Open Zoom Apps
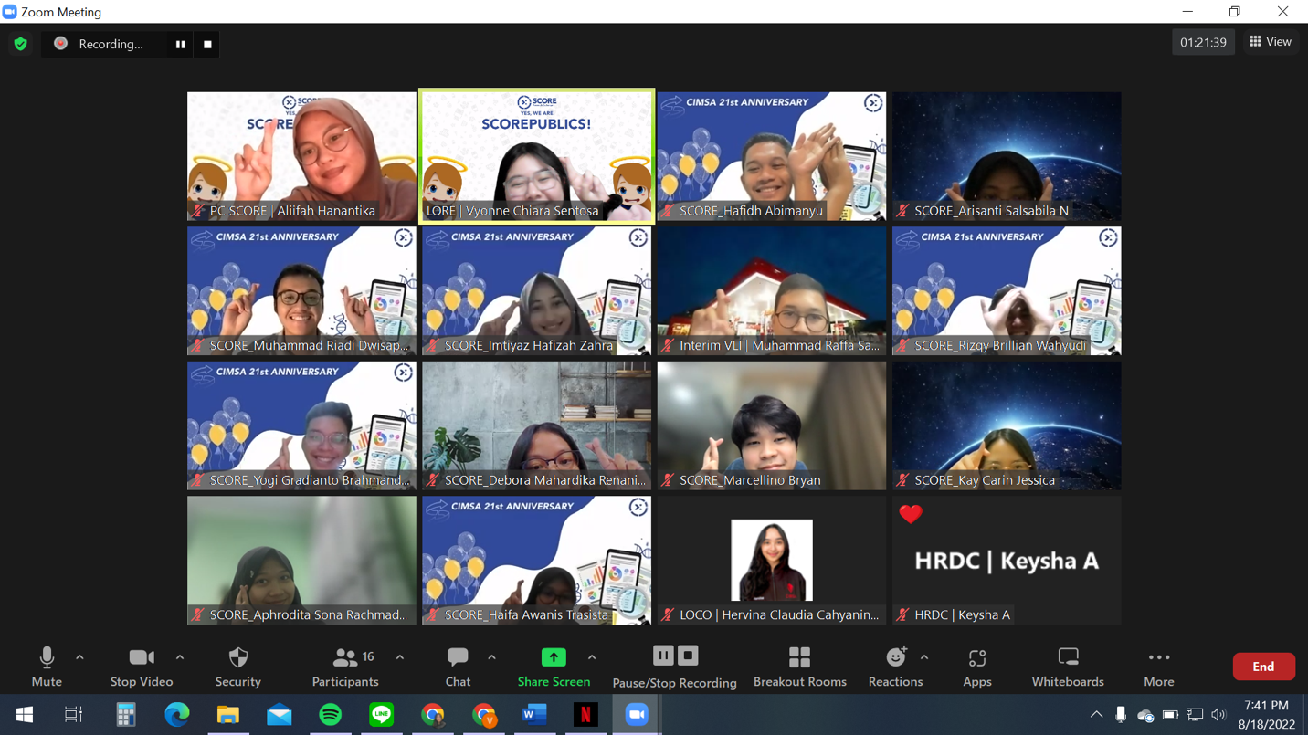The image size is (1308, 735). pyautogui.click(x=977, y=667)
